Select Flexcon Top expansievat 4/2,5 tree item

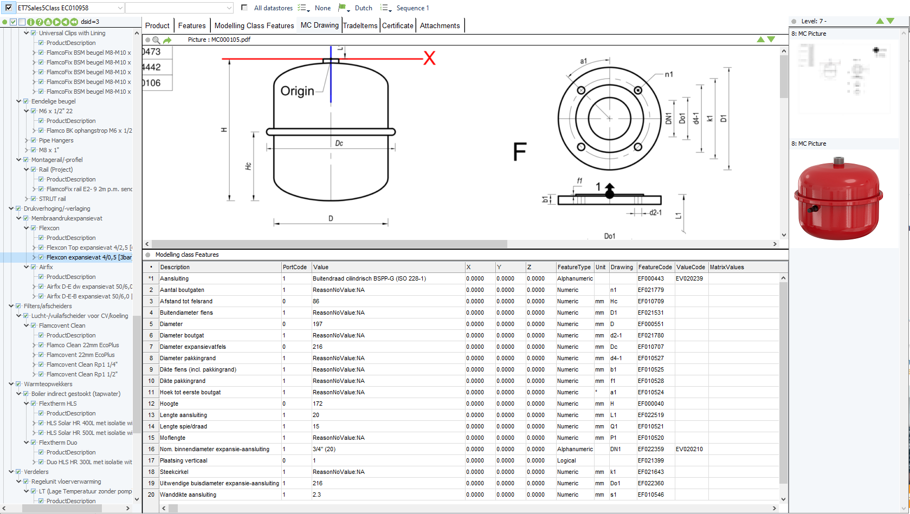pos(87,248)
